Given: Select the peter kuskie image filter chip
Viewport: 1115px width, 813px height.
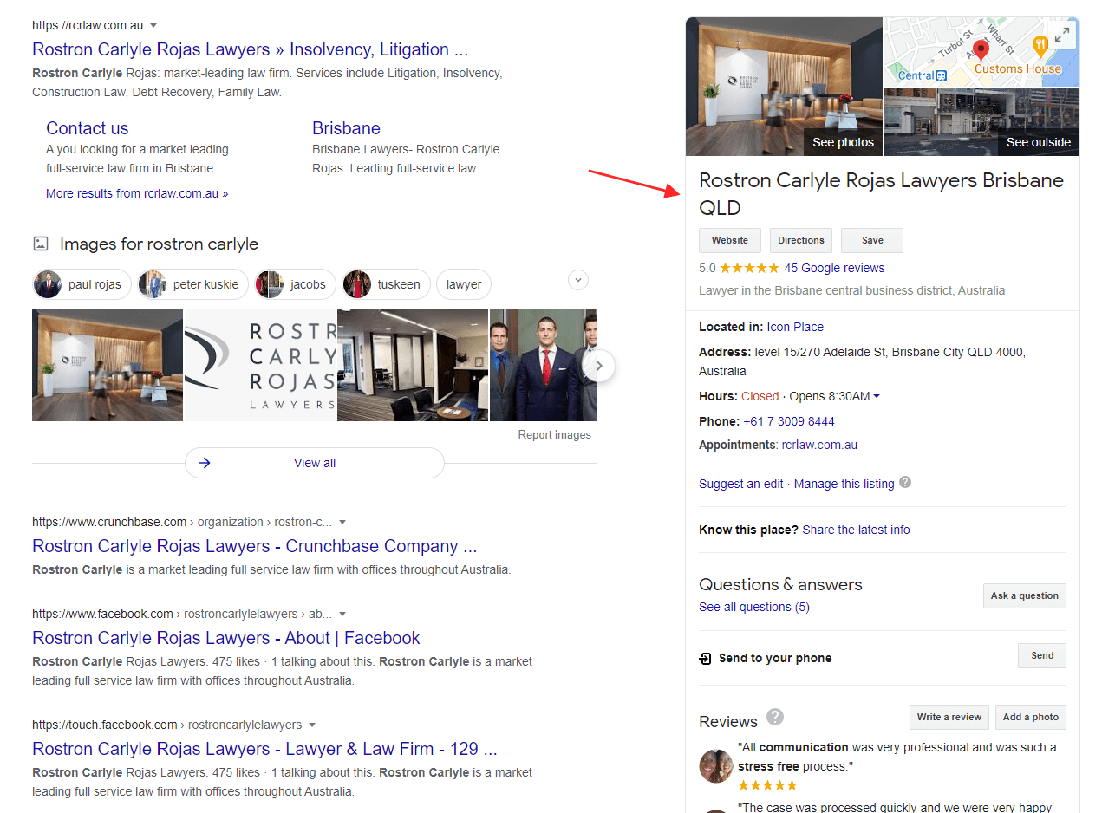Looking at the screenshot, I should (x=193, y=284).
